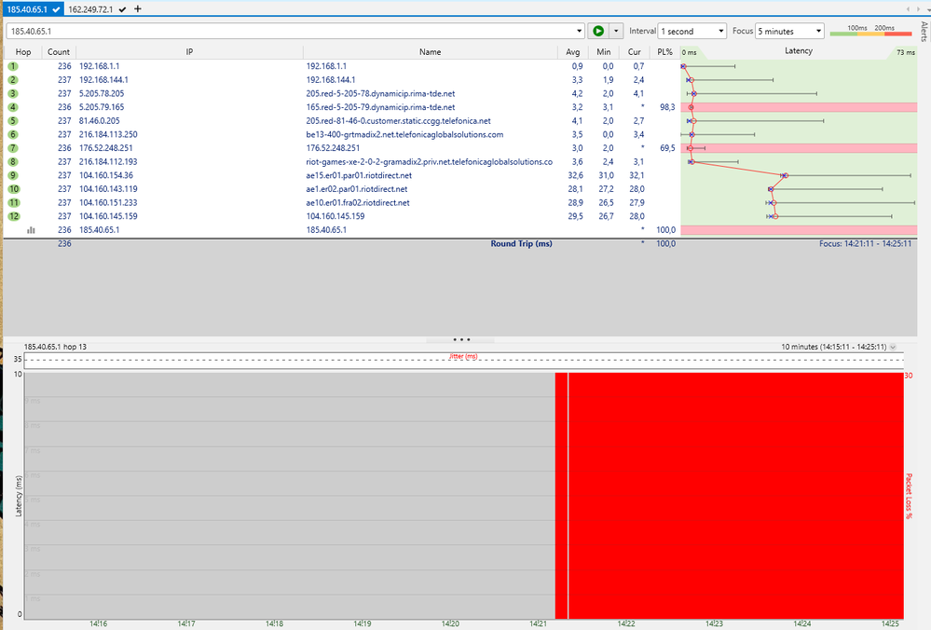
Task: Click the hop 4 green circle icon
Action: click(13, 107)
